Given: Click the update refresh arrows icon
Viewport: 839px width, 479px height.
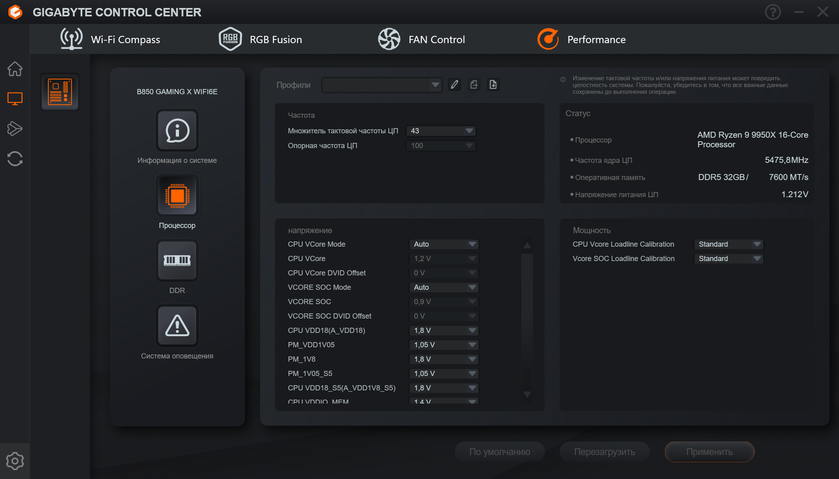Looking at the screenshot, I should pos(15,158).
